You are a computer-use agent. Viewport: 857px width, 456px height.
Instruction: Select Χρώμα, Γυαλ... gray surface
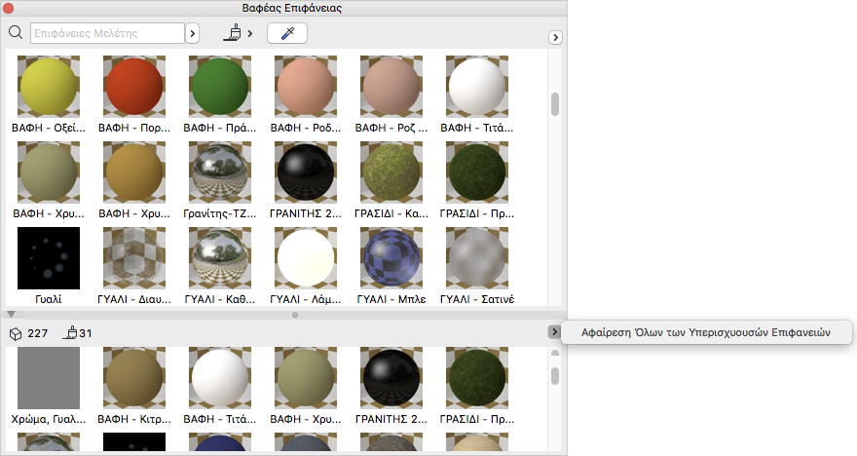49,378
